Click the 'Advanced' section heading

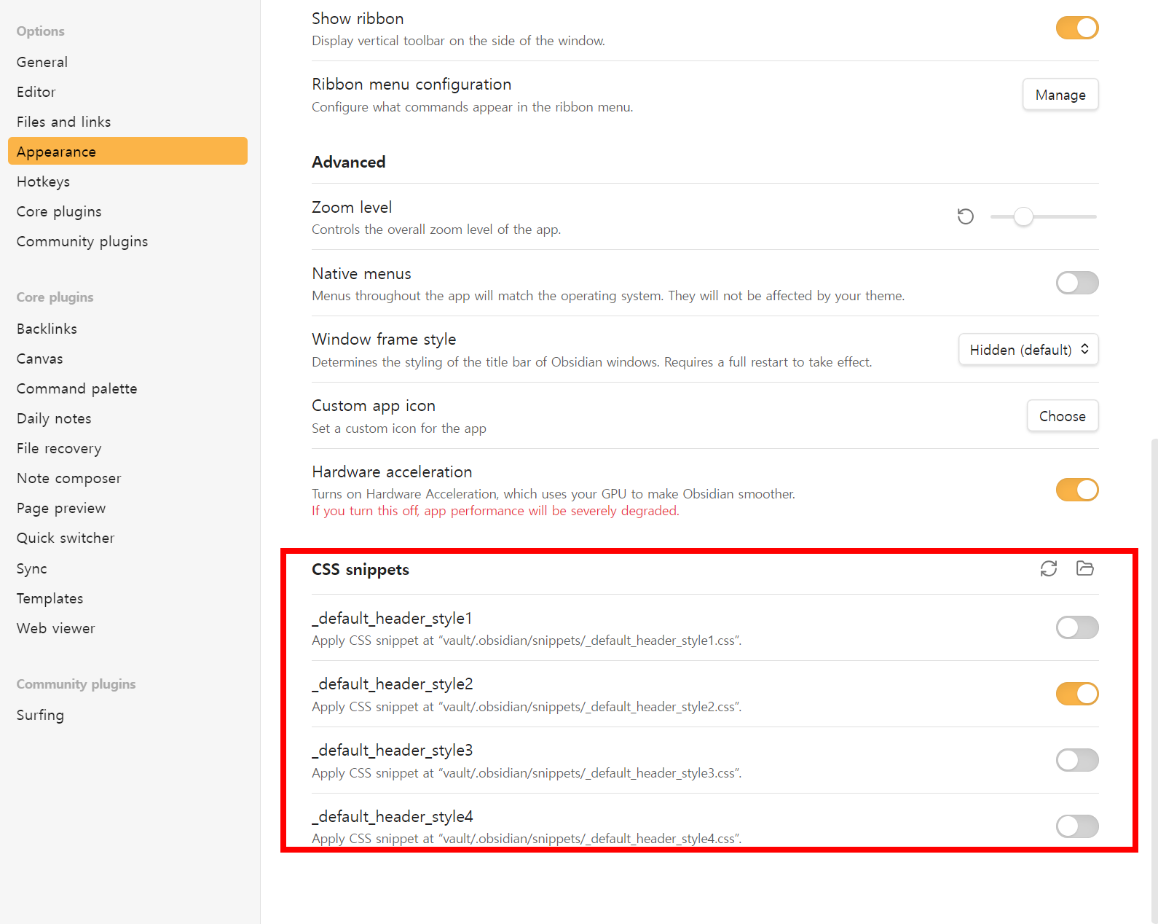[349, 162]
